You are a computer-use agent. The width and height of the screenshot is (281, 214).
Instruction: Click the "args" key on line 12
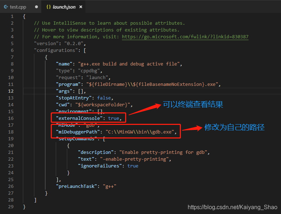64,91
